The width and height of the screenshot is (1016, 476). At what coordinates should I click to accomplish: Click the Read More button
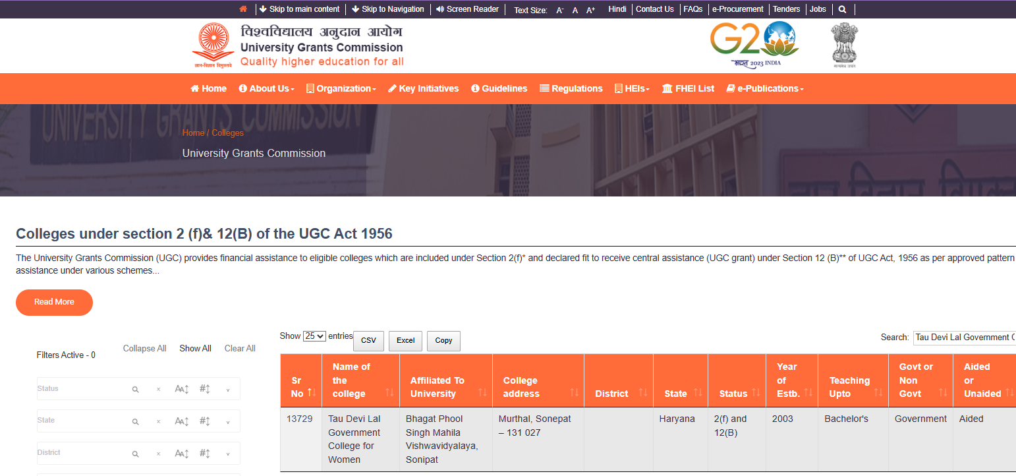[54, 302]
